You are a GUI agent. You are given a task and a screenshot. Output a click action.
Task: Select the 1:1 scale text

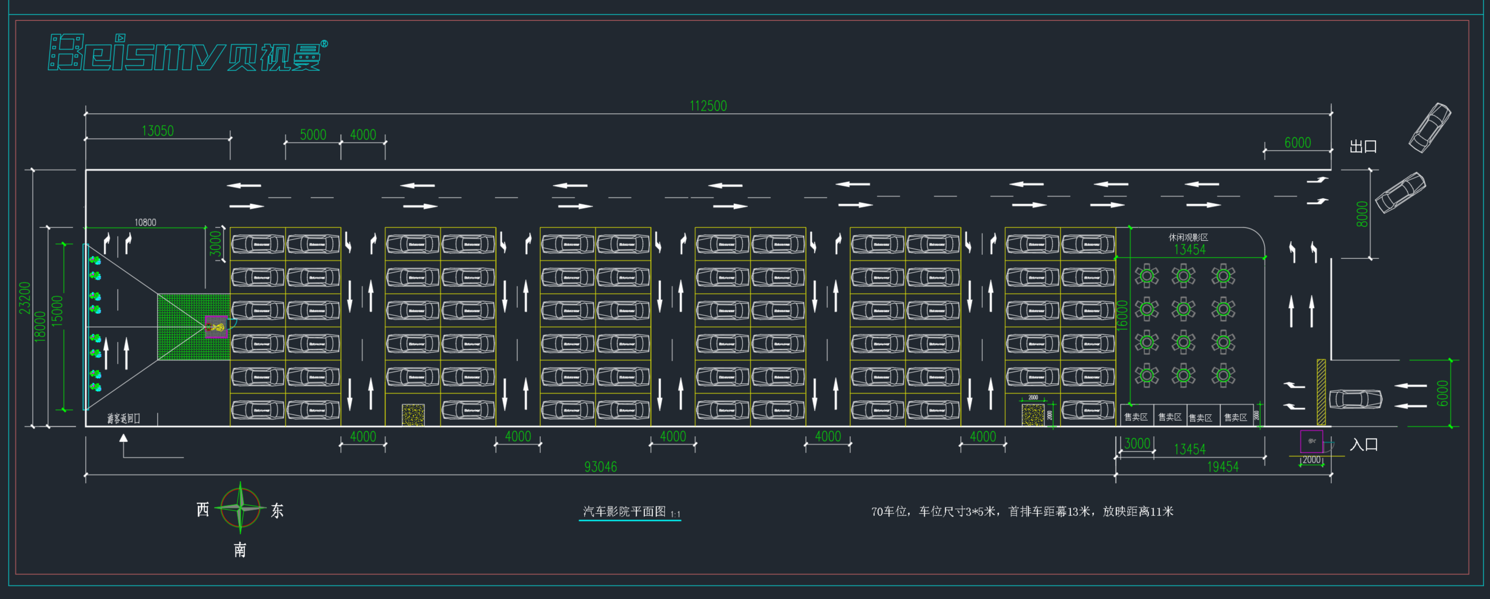click(675, 514)
